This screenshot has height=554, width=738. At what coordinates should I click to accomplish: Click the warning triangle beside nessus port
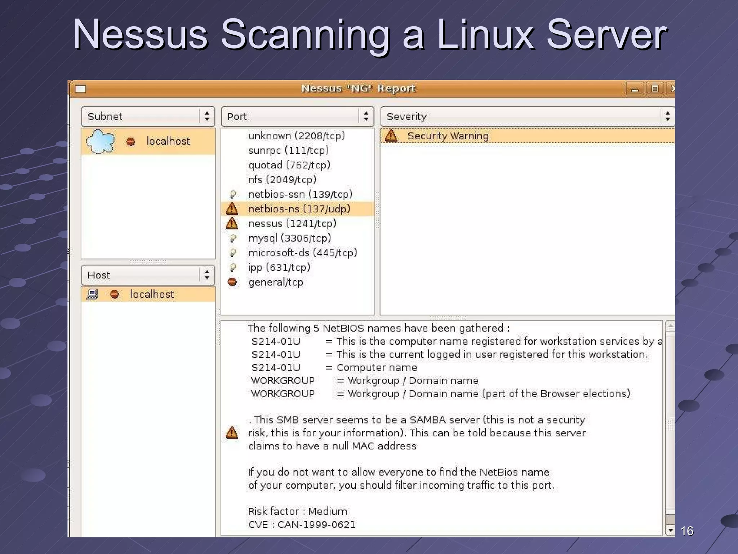[x=232, y=224]
